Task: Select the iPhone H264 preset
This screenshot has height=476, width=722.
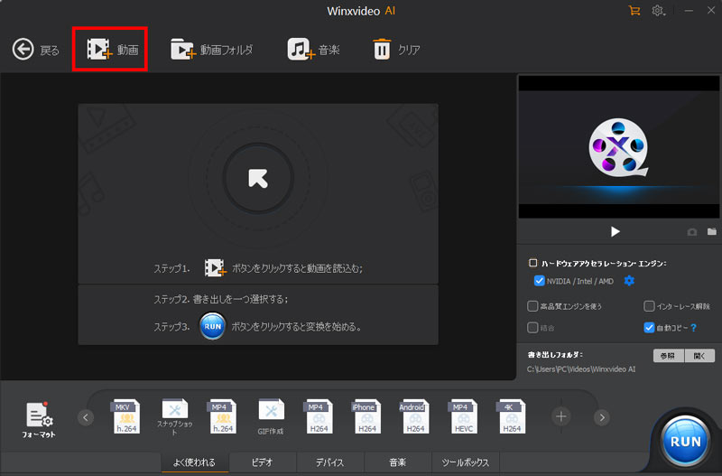Action: [x=364, y=417]
